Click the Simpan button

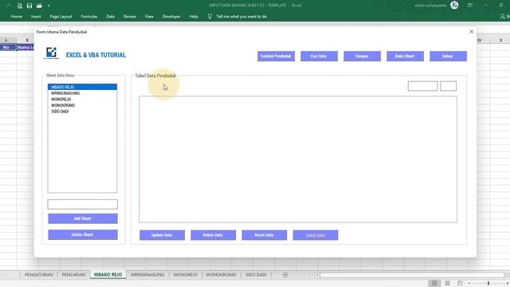coord(362,56)
